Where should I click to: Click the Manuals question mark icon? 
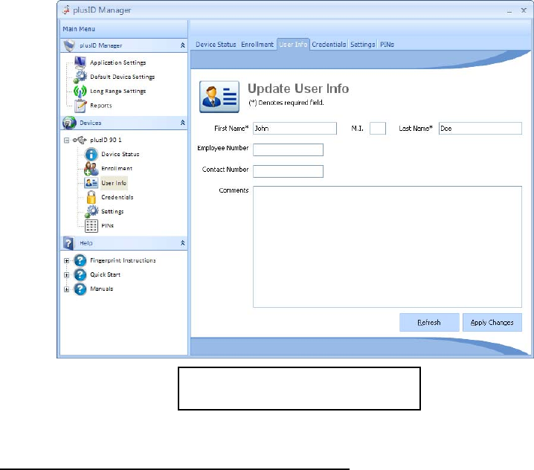pyautogui.click(x=80, y=289)
